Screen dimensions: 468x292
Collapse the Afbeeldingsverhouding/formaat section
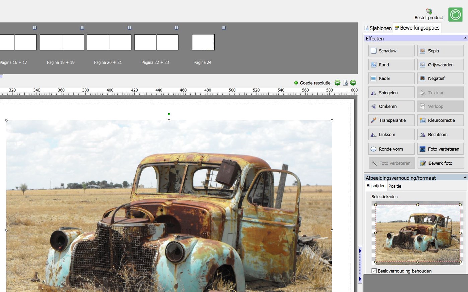465,178
